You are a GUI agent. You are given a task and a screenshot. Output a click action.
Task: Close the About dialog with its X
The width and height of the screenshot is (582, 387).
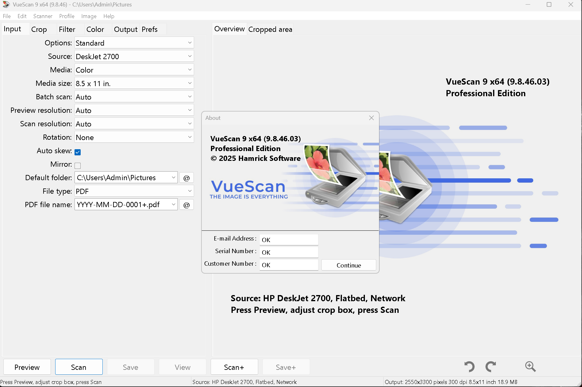click(371, 118)
